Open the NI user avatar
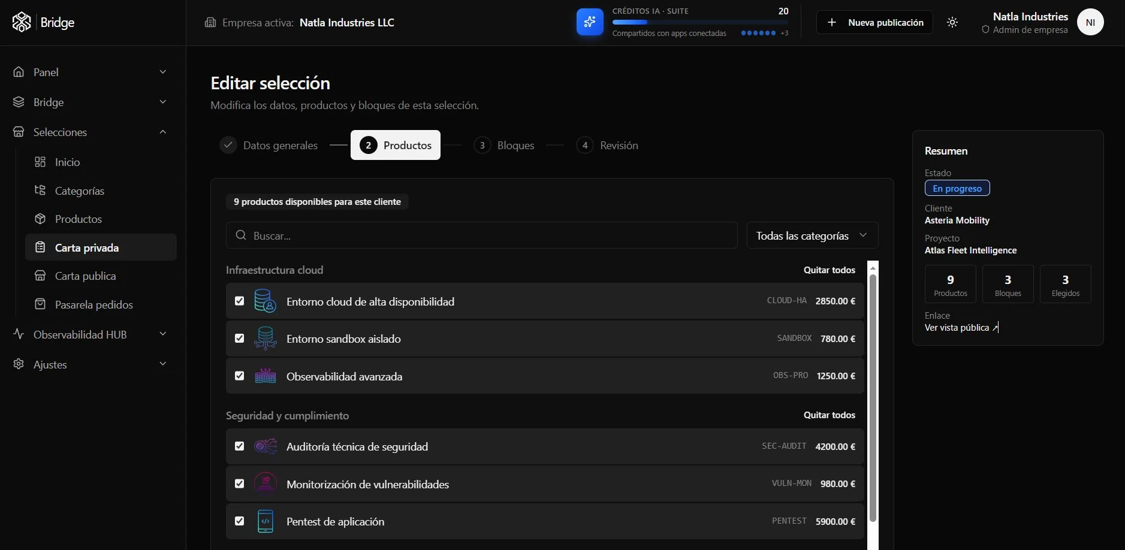 [x=1090, y=22]
